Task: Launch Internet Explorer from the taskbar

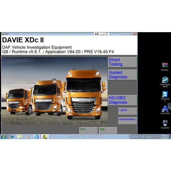Action: [x=12, y=136]
